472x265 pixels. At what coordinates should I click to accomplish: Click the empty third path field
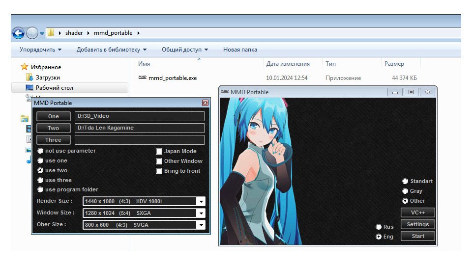tap(139, 140)
